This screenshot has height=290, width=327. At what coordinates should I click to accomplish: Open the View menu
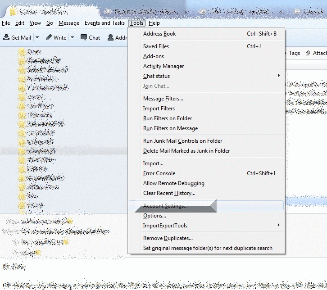point(35,23)
